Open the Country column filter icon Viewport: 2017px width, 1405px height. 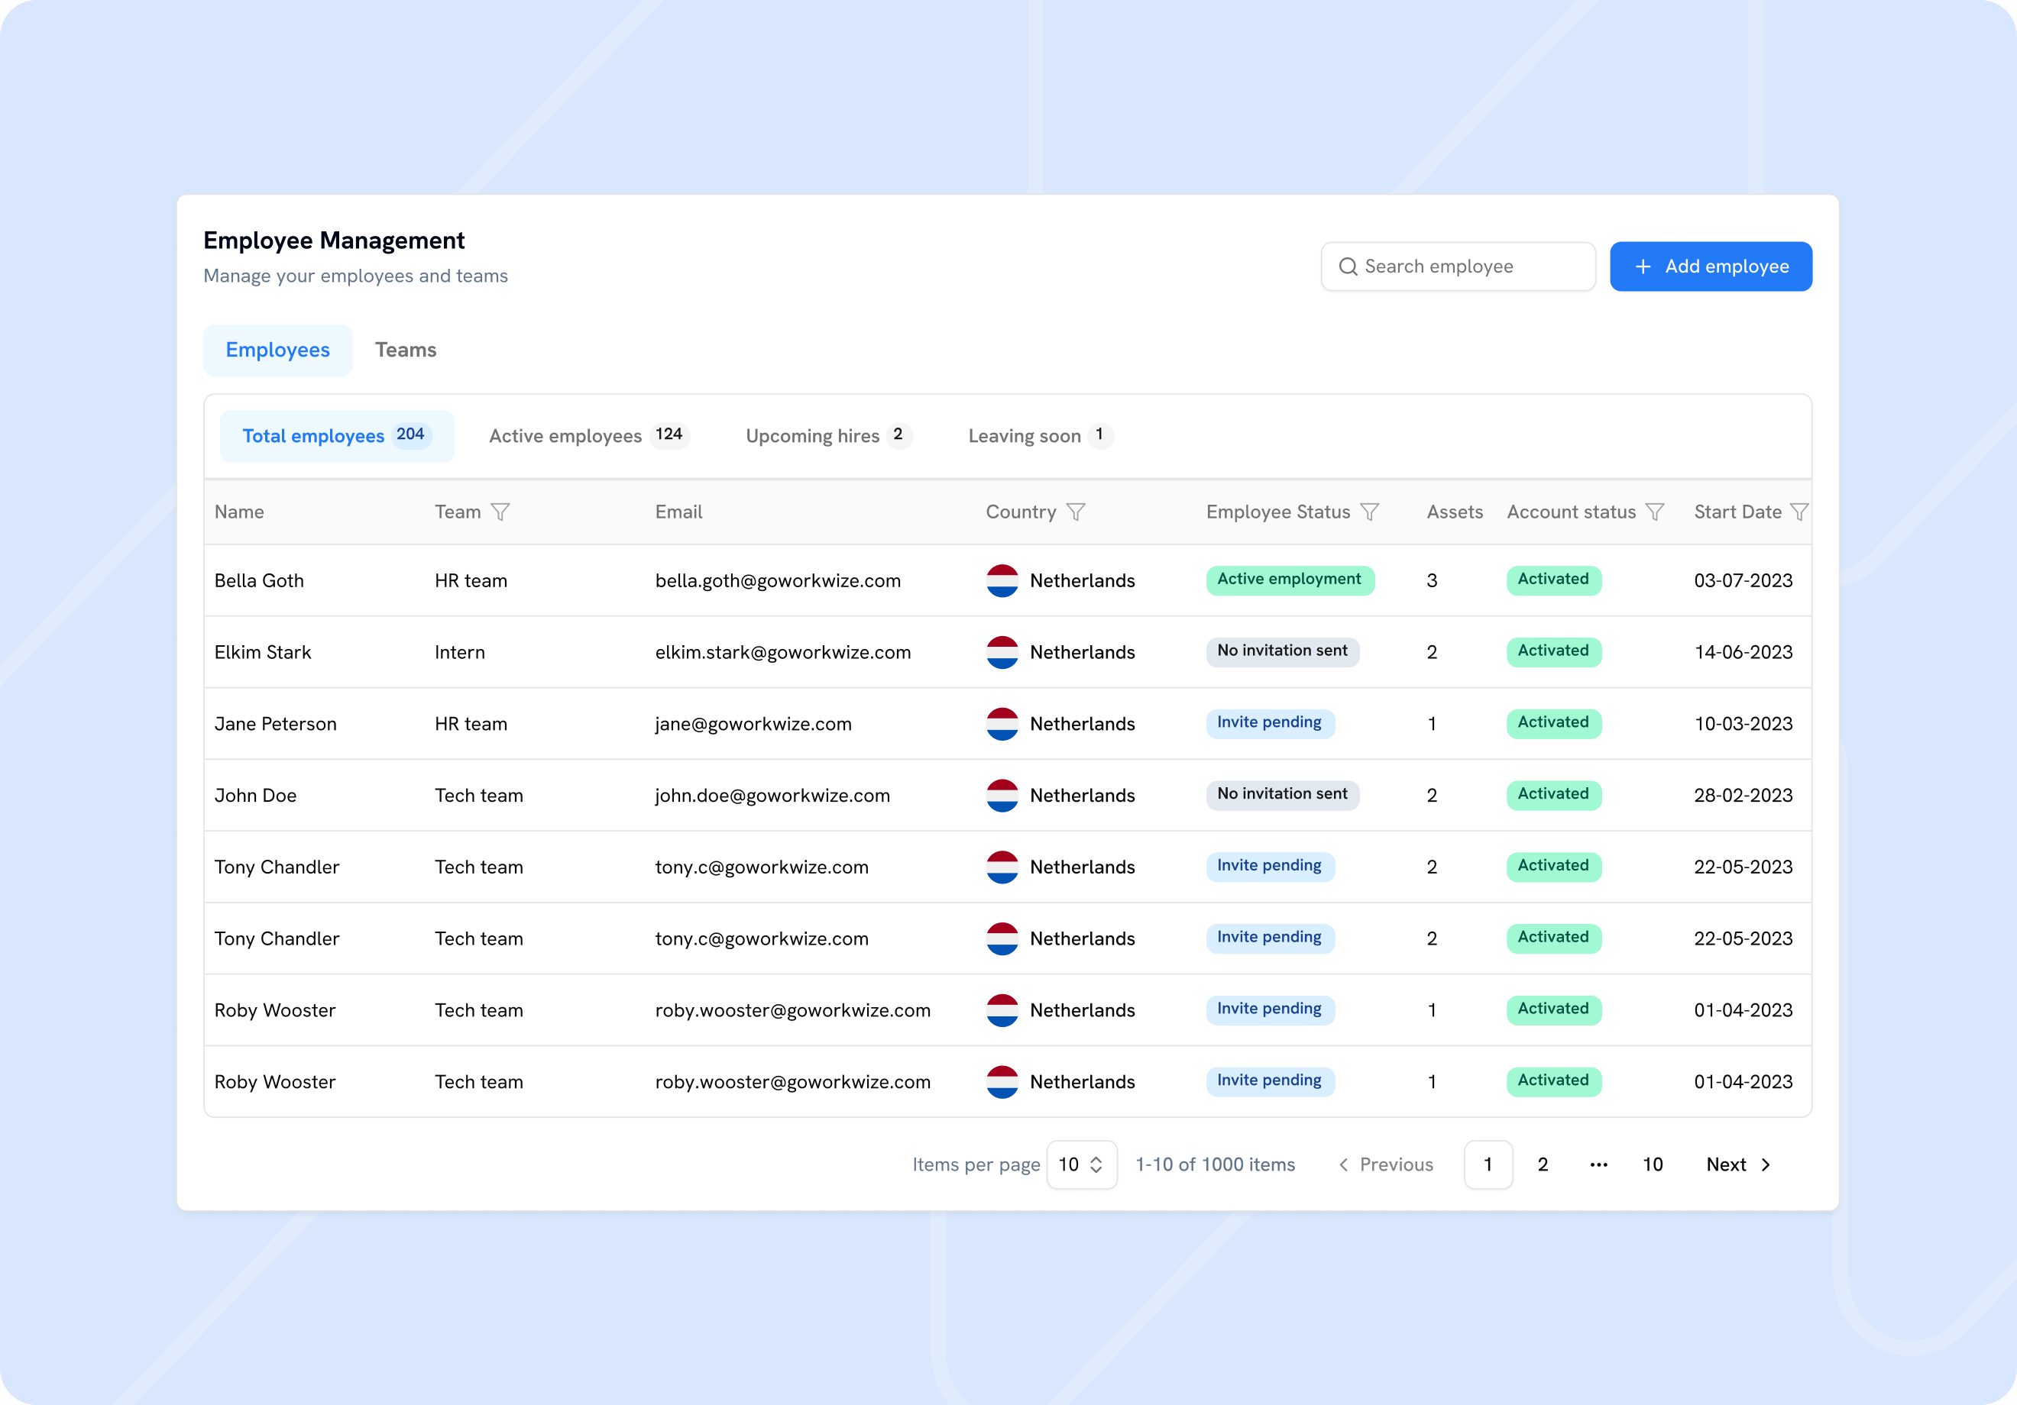coord(1075,512)
